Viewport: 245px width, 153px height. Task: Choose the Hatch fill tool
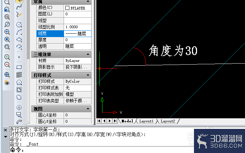19,90
